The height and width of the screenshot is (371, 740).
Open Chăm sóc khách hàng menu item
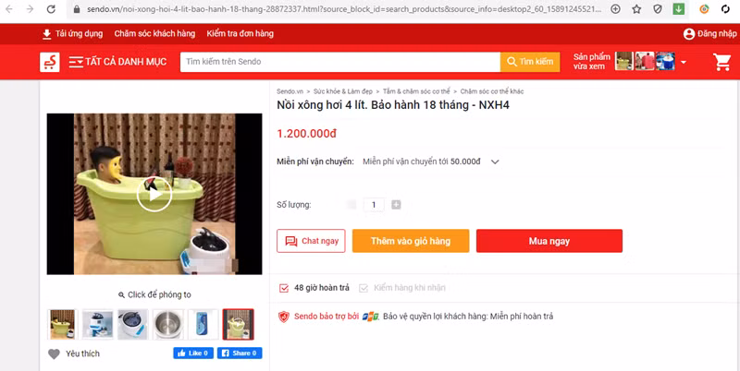tap(154, 34)
